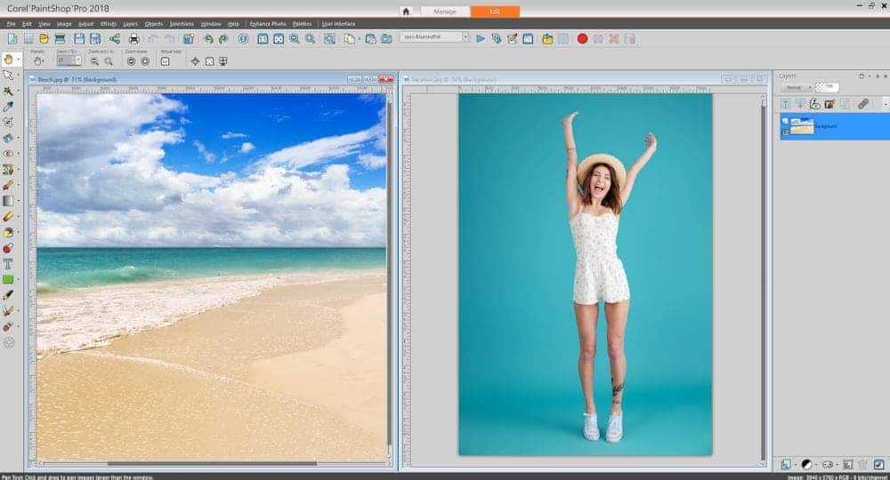Open the Adjust menu

pos(85,24)
